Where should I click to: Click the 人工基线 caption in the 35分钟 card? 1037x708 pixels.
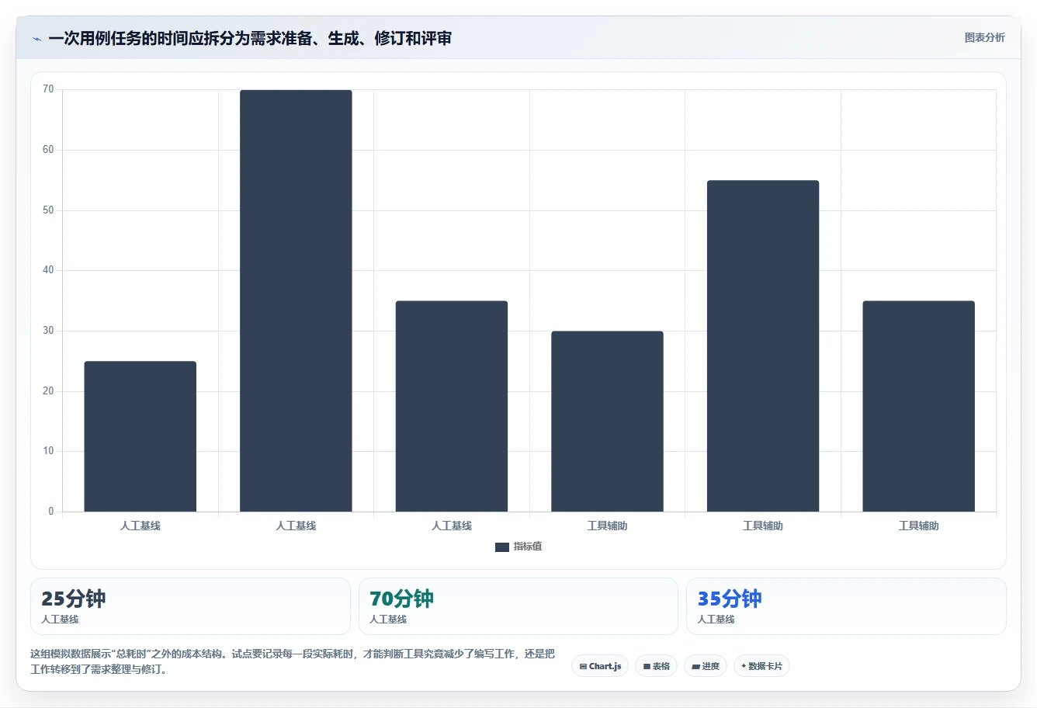tap(716, 619)
